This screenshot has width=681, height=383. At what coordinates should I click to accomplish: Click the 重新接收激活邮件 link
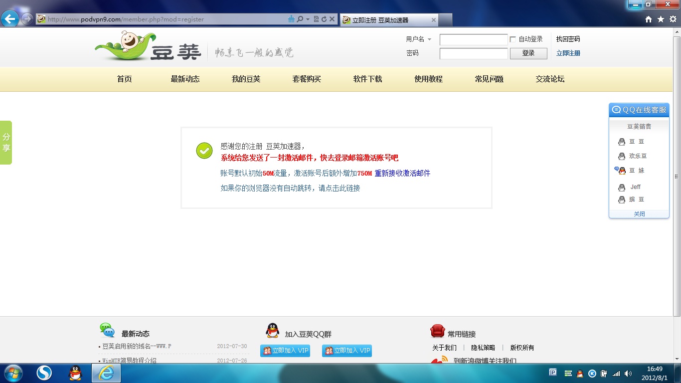pos(402,173)
